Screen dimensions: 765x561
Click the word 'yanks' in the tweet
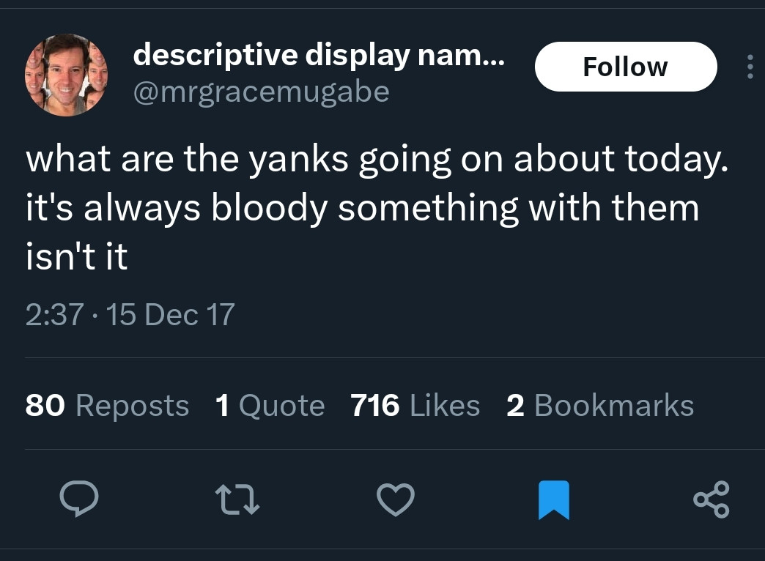(298, 161)
